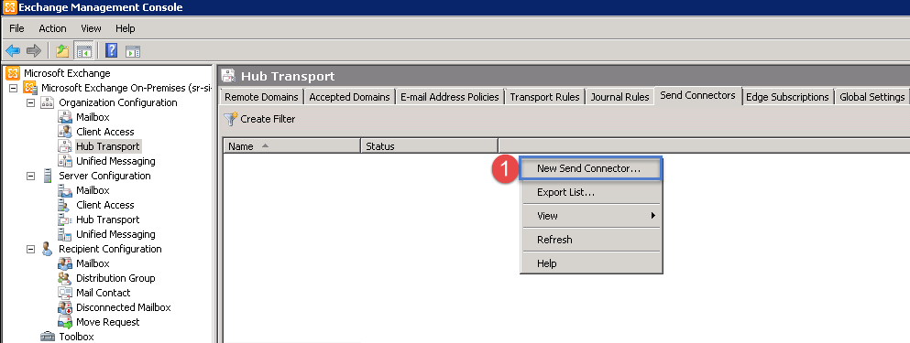Click the Status column header
This screenshot has height=343, width=910.
(430, 146)
